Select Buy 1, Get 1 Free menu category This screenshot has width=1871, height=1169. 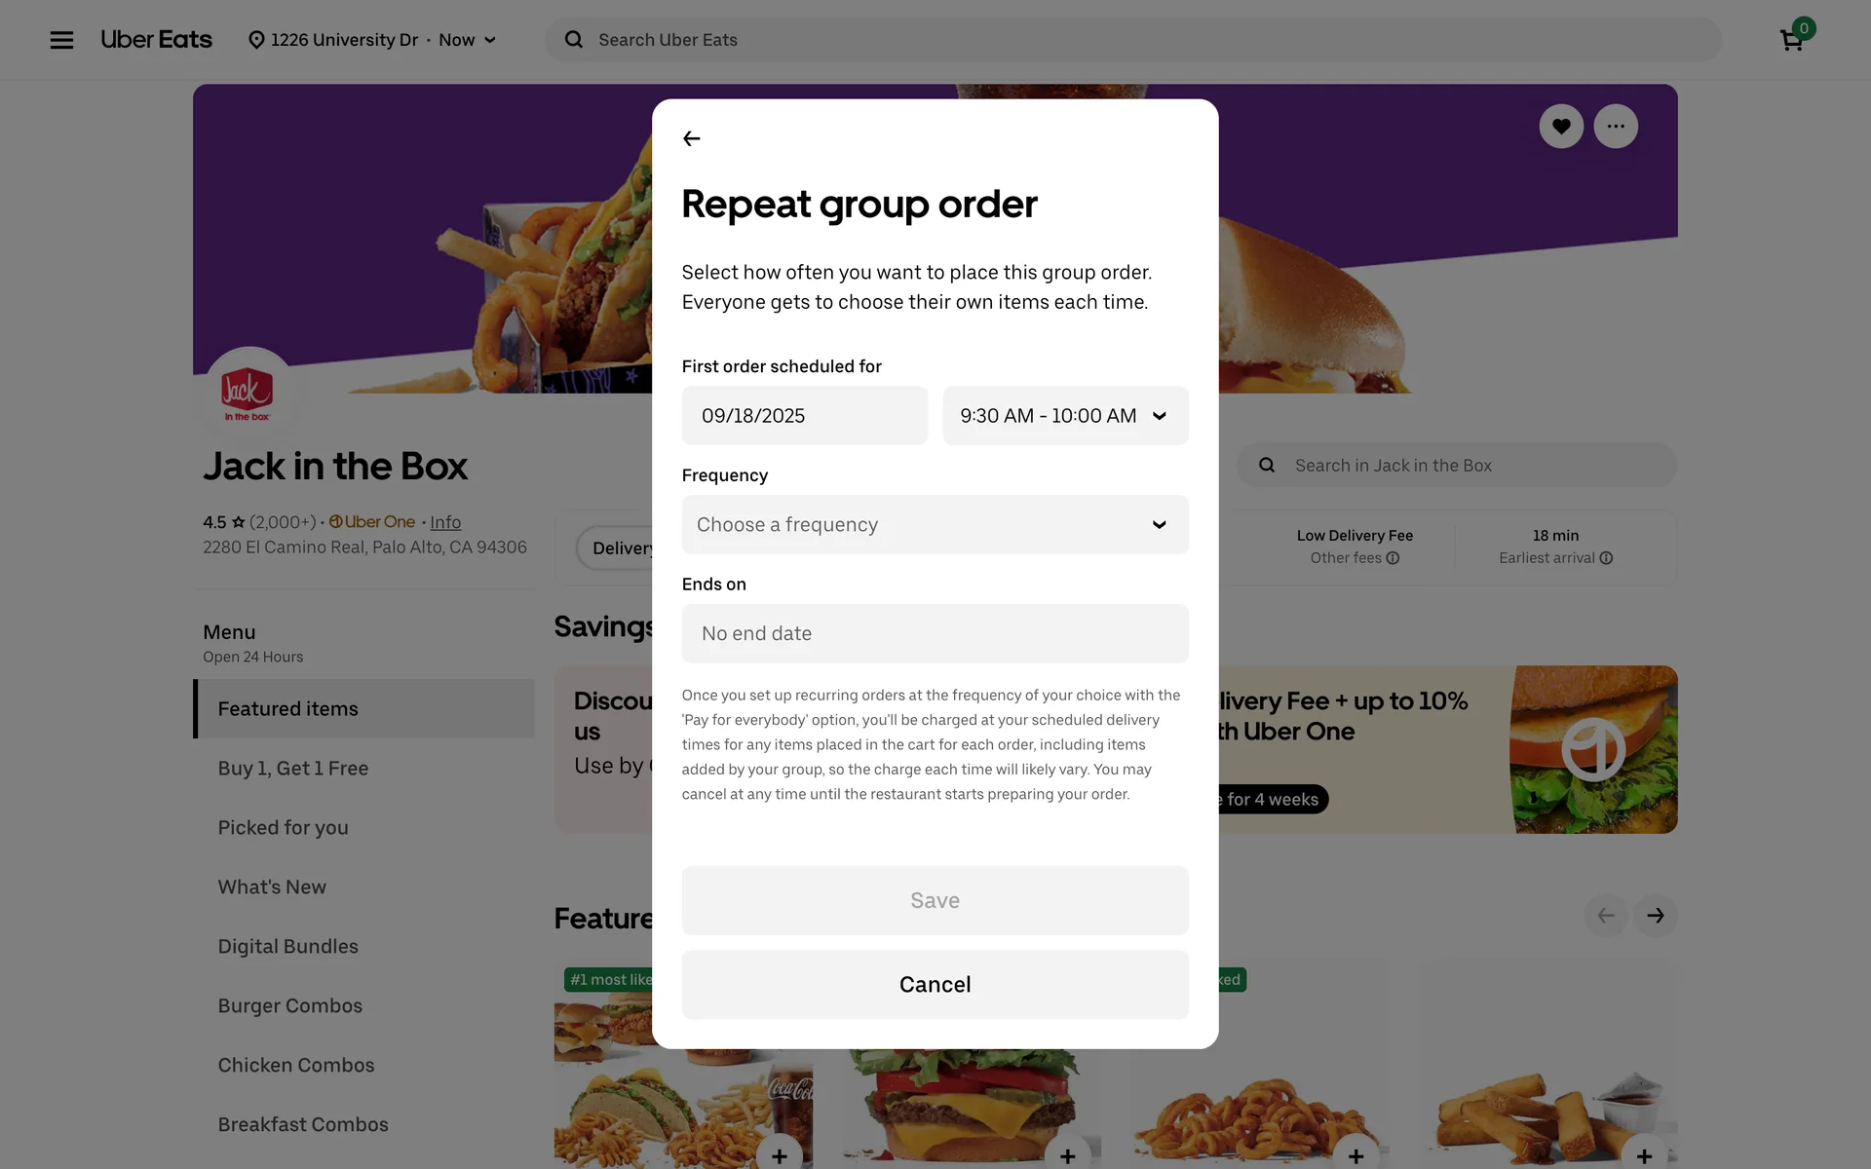pyautogui.click(x=293, y=769)
